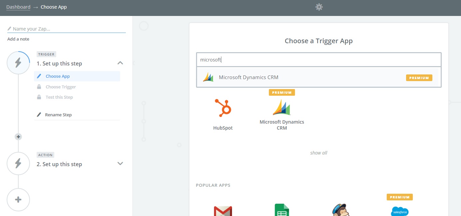
Task: Choose the Gmail popular app icon
Action: tap(223, 211)
